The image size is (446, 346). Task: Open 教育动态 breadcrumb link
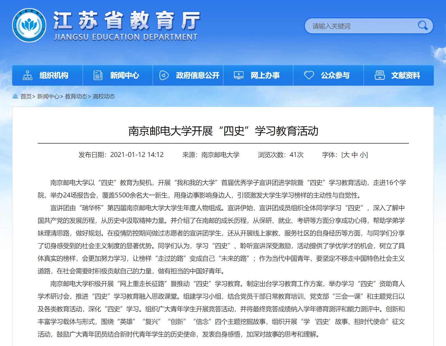76,96
